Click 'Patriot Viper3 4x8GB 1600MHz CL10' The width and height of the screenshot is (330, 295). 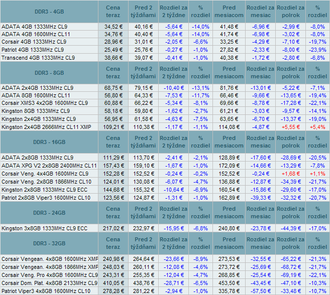(x=46, y=291)
